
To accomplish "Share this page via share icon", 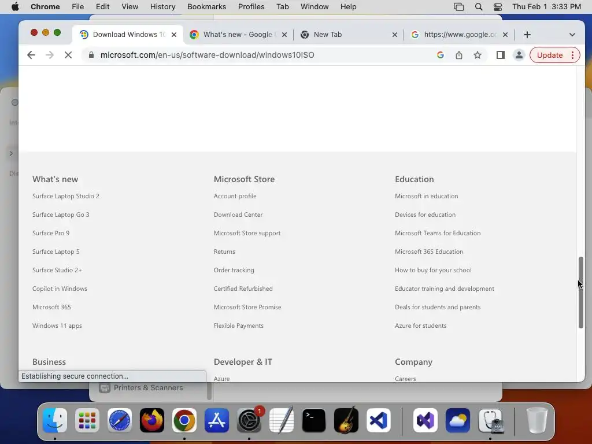I will (x=458, y=55).
